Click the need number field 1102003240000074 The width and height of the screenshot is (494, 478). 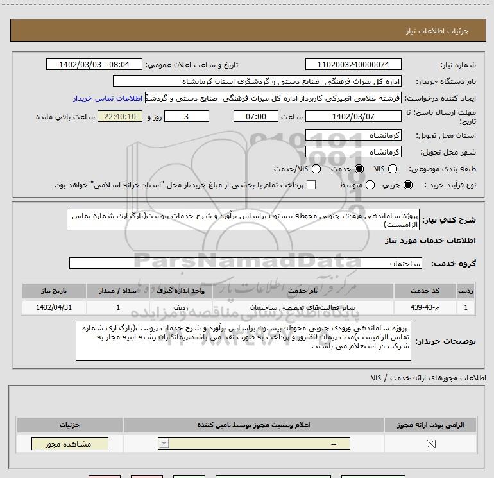[353, 64]
